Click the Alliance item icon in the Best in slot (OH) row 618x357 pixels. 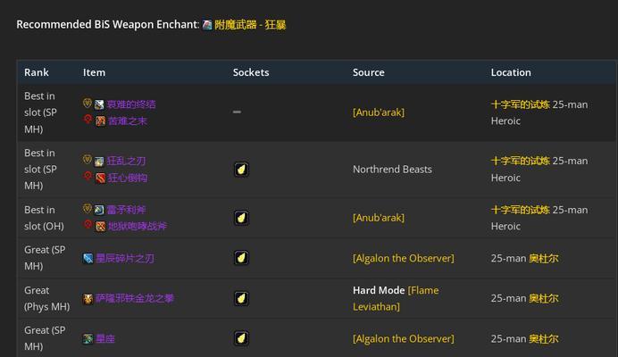click(x=99, y=210)
